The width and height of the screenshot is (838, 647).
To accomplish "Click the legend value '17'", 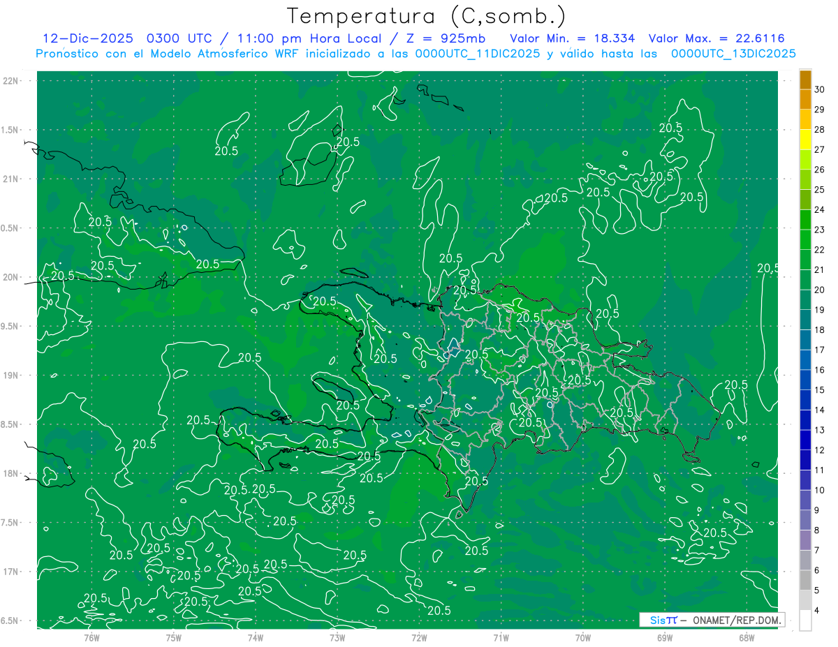I will [820, 350].
